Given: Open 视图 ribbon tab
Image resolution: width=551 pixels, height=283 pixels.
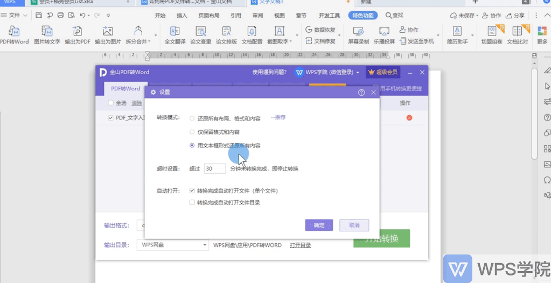Looking at the screenshot, I should pyautogui.click(x=280, y=16).
